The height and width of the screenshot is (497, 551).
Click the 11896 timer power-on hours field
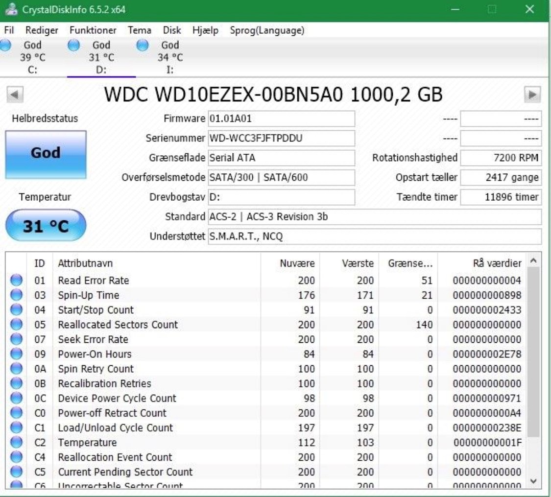(501, 197)
